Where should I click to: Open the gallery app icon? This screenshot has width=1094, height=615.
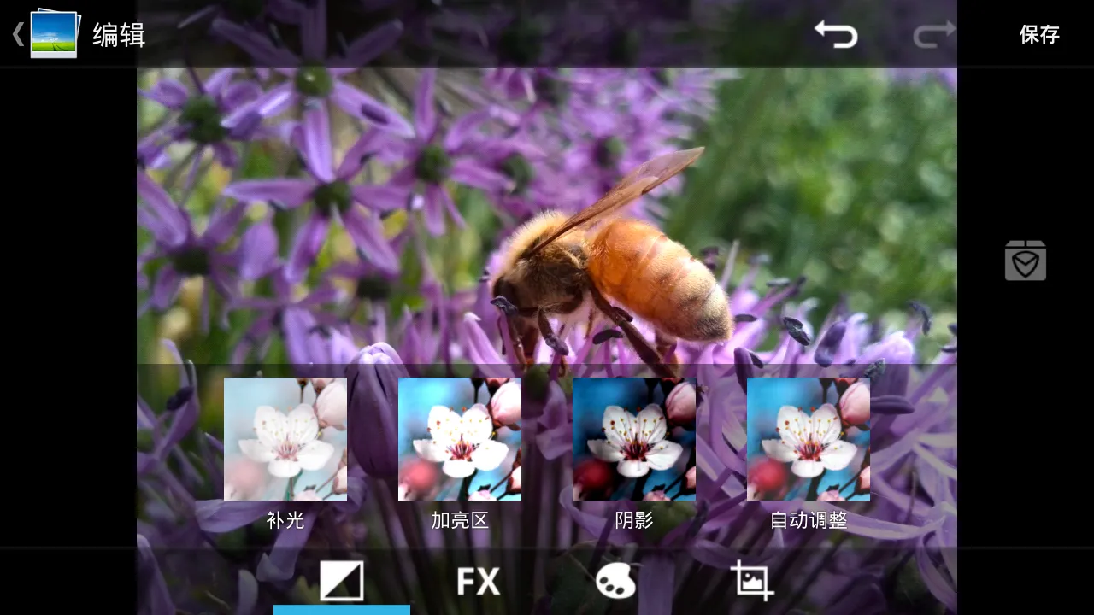tap(55, 34)
